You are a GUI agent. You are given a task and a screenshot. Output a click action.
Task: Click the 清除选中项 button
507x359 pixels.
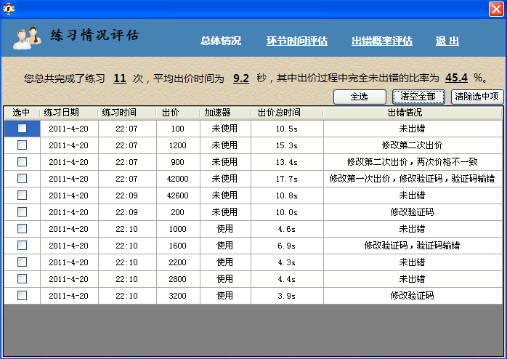click(477, 97)
